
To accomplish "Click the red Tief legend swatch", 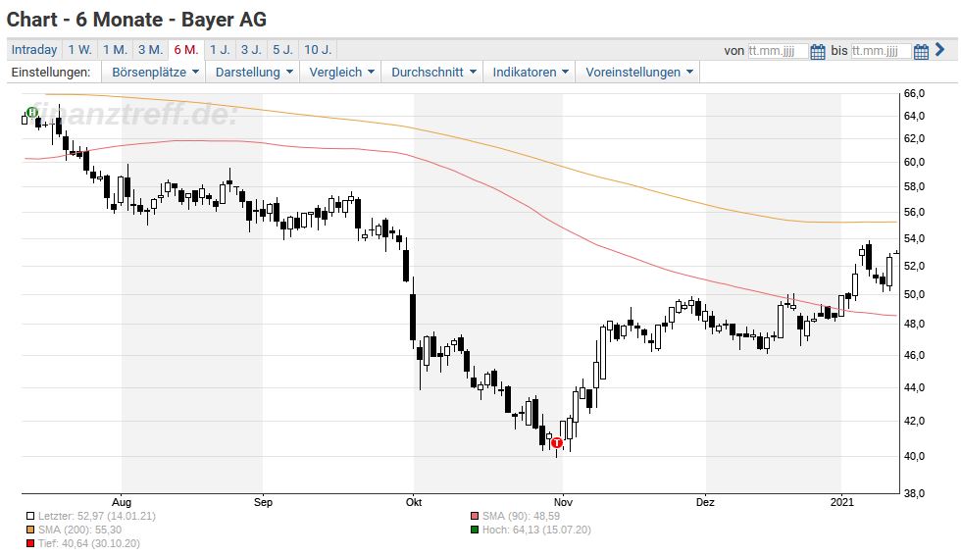I will click(30, 543).
